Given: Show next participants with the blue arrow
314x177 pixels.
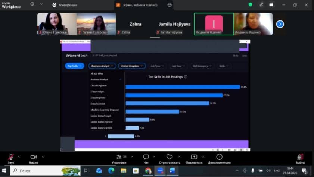Looking at the screenshot, I should pos(280,24).
